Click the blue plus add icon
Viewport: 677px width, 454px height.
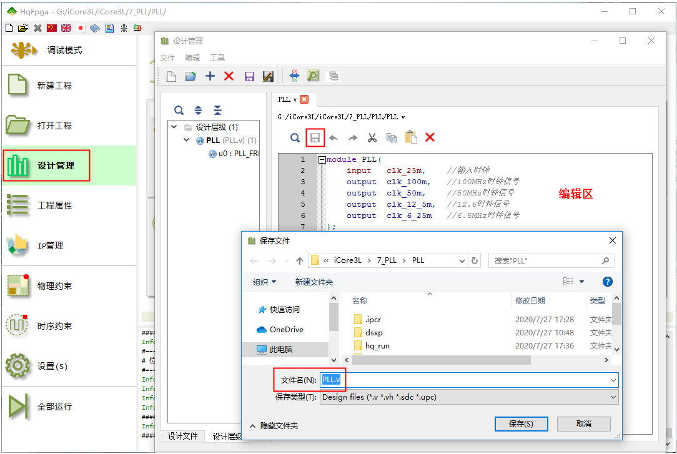(210, 76)
